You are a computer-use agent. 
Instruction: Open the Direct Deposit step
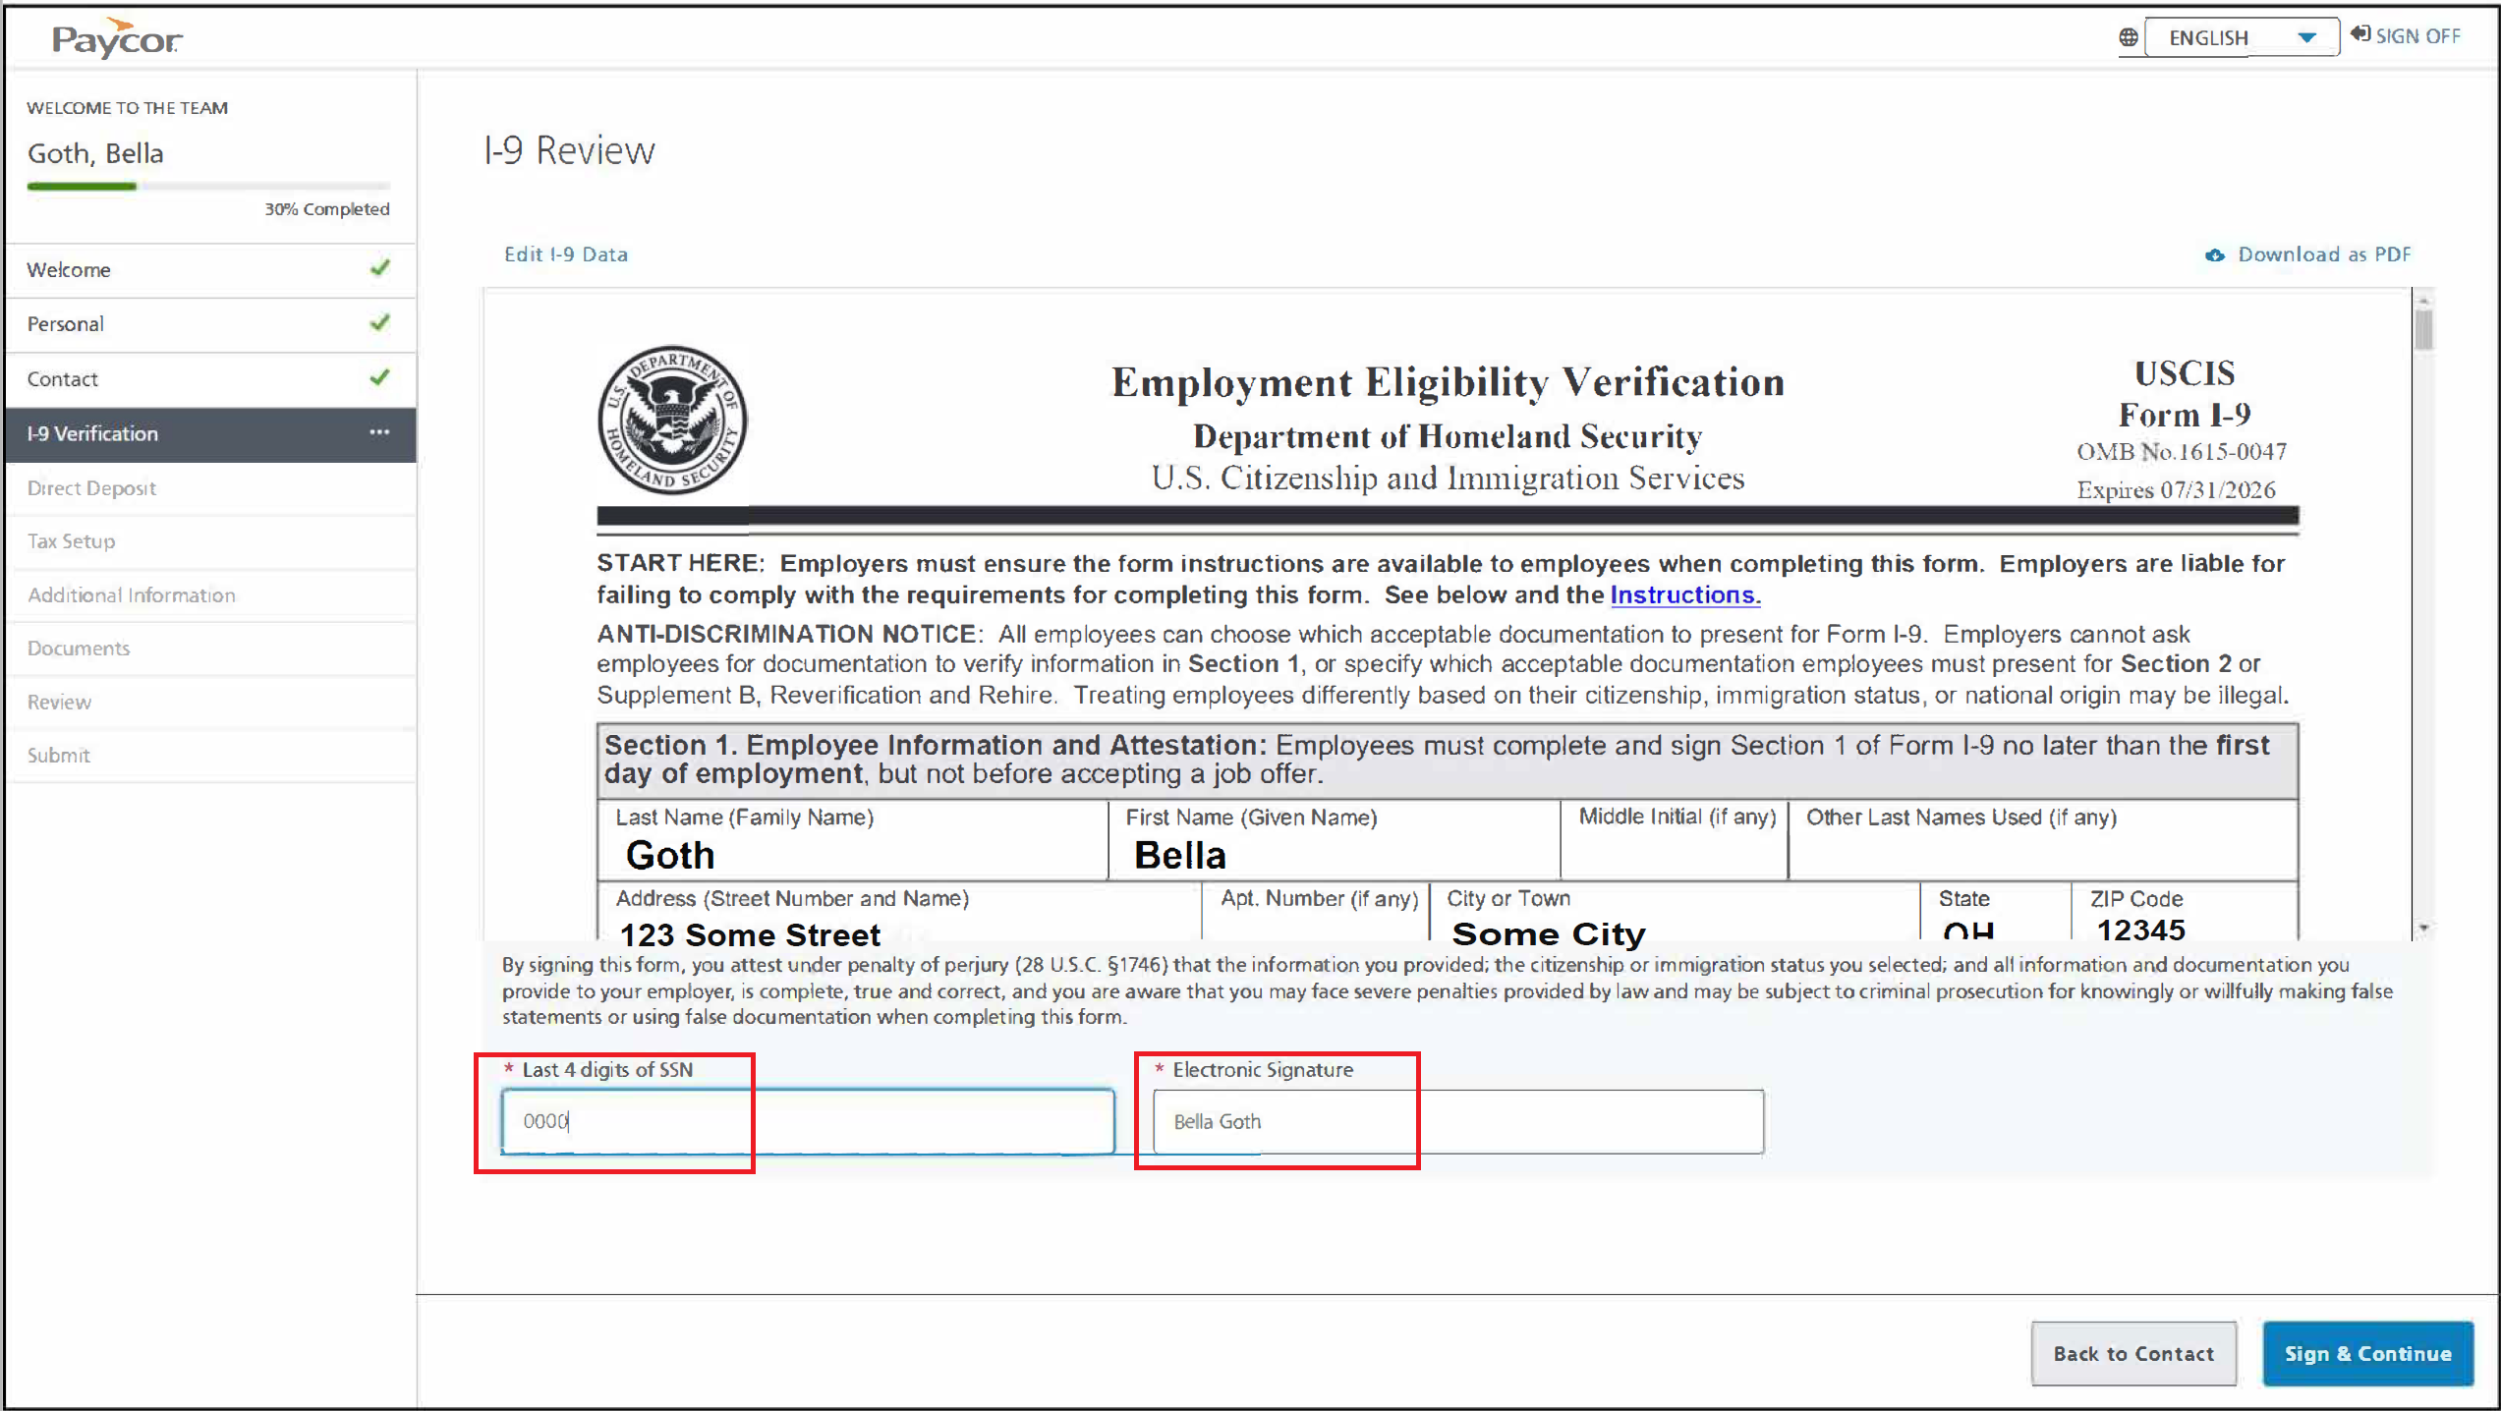coord(91,487)
